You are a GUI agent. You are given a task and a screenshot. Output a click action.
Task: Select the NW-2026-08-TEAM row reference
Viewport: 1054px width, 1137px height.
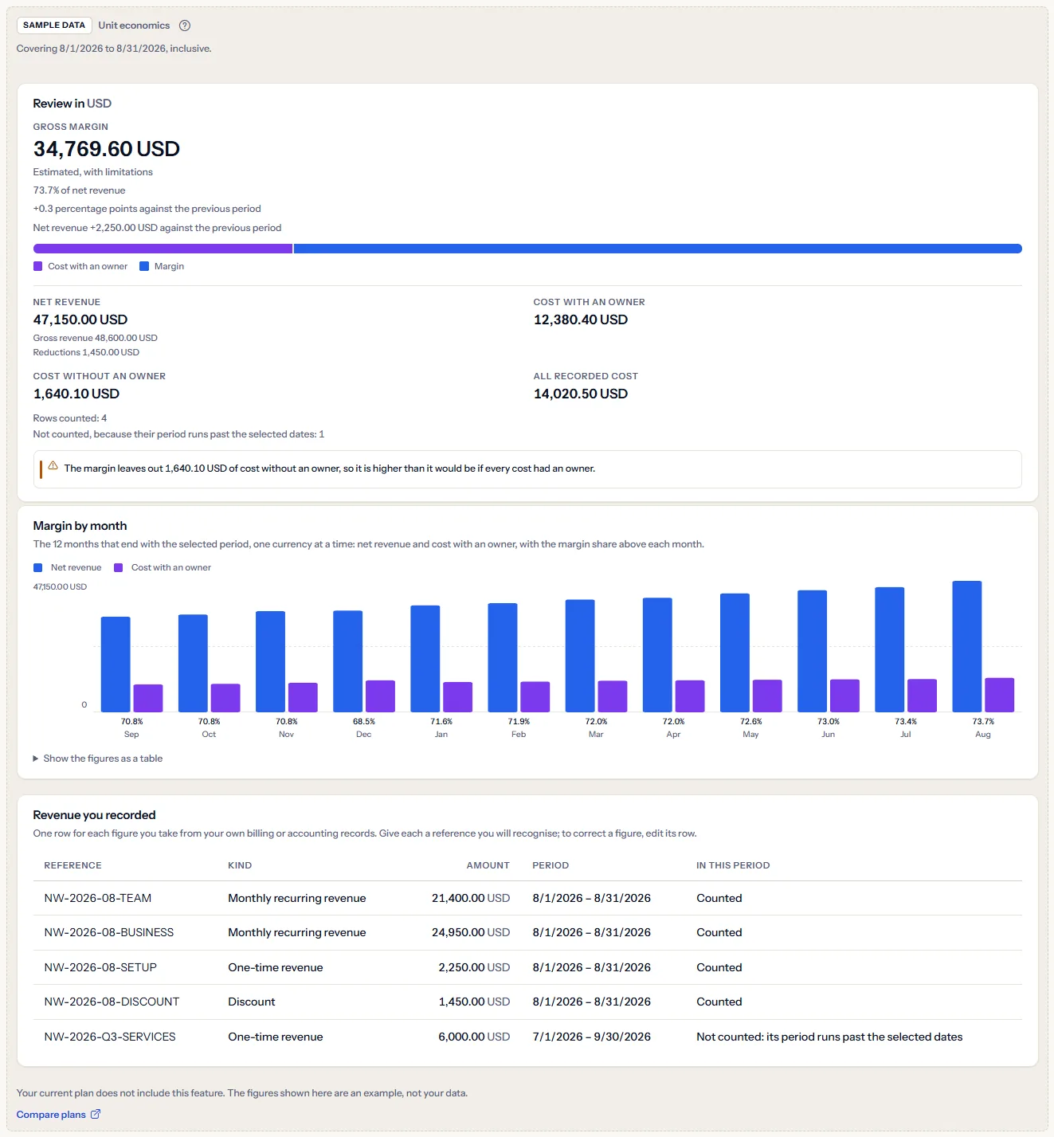(98, 898)
